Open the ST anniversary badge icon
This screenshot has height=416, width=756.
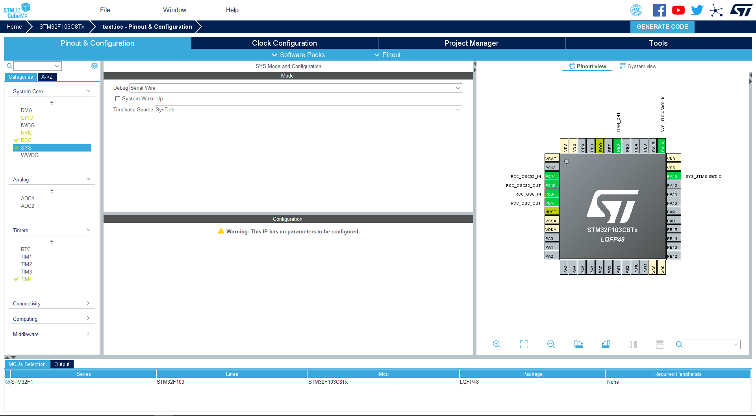636,10
